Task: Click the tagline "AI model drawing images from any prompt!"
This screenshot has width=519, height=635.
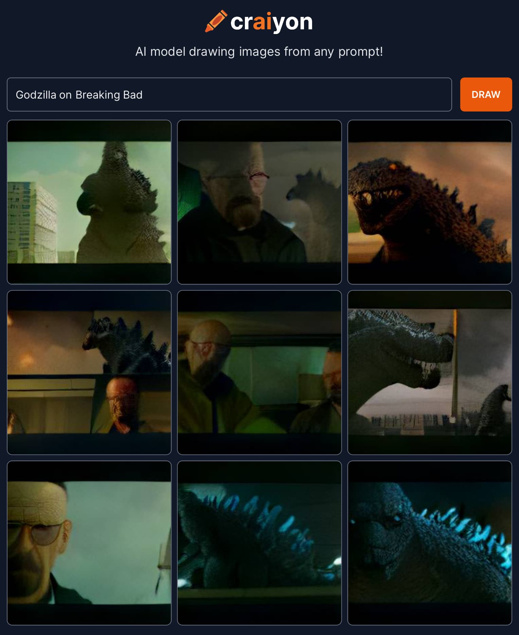Action: [x=259, y=52]
